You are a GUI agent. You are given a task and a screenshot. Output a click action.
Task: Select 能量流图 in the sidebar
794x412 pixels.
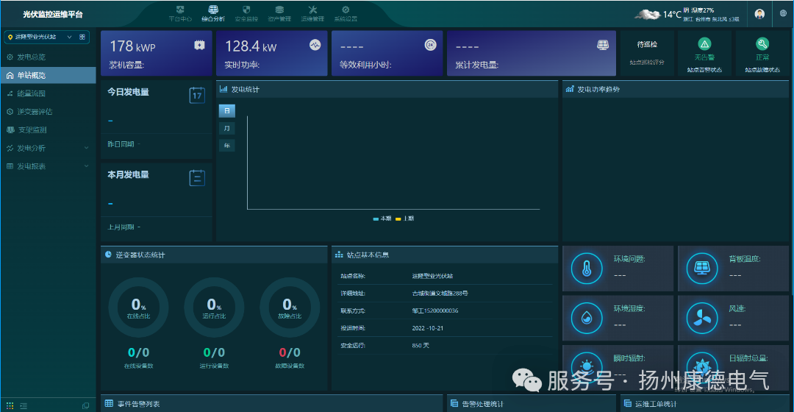pos(31,93)
